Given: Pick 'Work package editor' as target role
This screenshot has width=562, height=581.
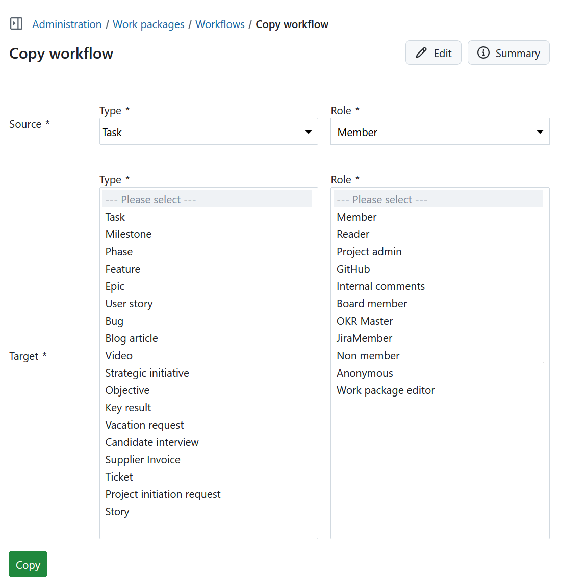Looking at the screenshot, I should [386, 390].
